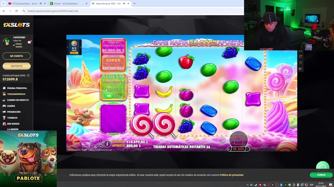Screen dimensions: 334x187
Task: Refresh the main account balance
Action: click(x=28, y=76)
